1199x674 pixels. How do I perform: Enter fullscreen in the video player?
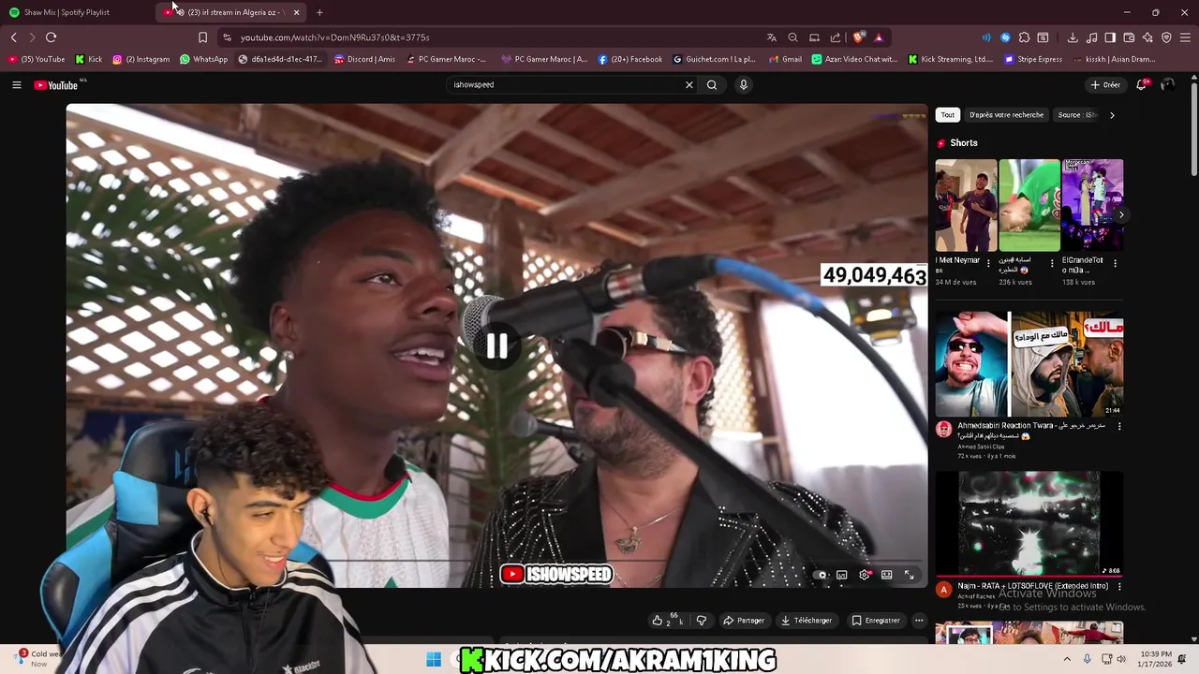(909, 575)
